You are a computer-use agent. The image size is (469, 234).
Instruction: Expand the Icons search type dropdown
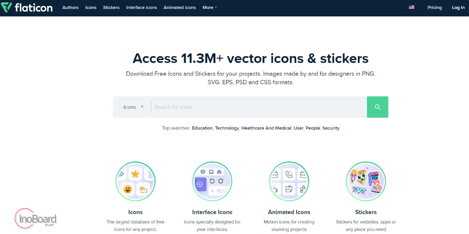(133, 107)
